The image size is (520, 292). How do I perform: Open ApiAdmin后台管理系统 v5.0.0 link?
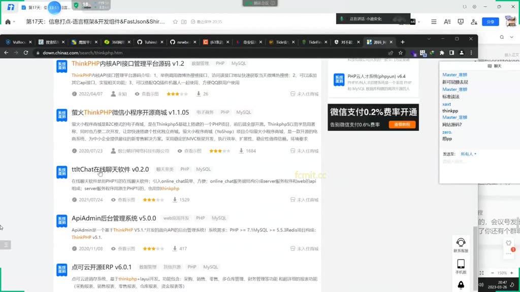click(x=114, y=218)
